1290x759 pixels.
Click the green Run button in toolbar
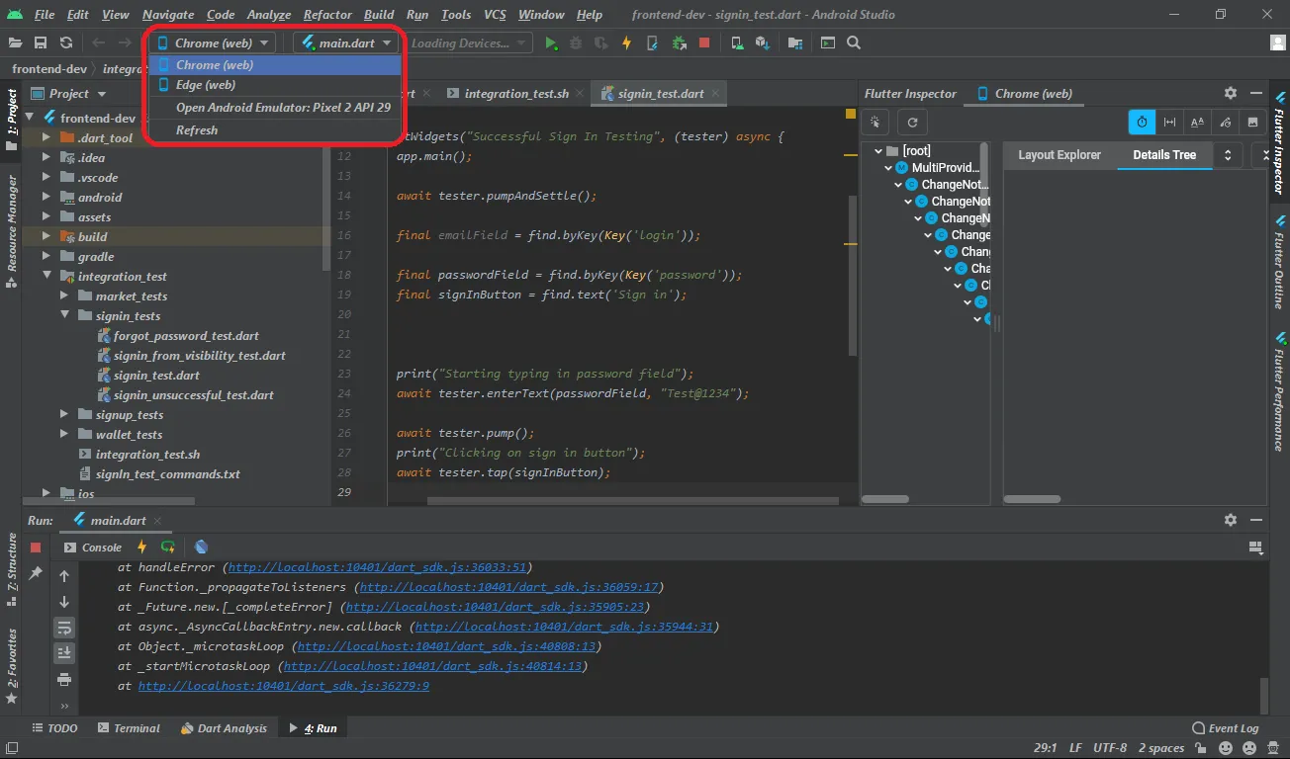(x=552, y=42)
